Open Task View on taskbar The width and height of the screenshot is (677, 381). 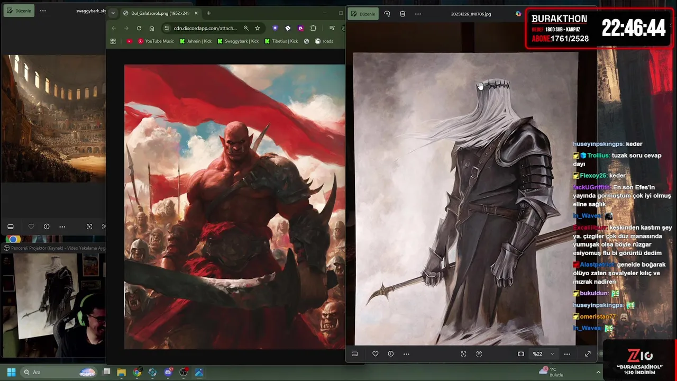coord(107,372)
